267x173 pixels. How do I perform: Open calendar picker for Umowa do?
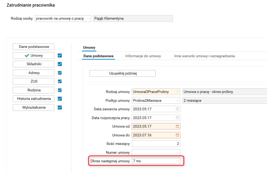click(177, 135)
